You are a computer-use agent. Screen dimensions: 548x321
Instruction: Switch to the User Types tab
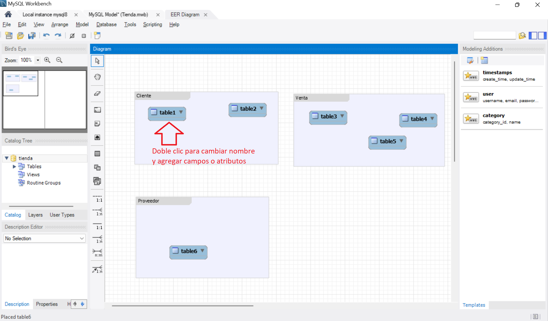[x=62, y=215]
